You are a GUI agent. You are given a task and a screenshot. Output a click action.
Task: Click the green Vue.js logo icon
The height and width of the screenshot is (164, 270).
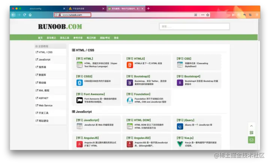click(x=180, y=144)
